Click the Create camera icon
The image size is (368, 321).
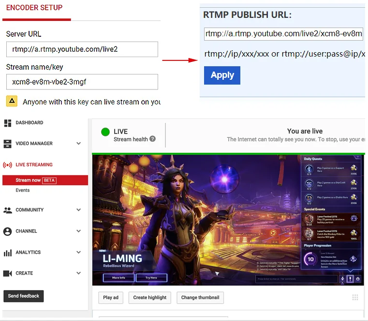[8, 273]
